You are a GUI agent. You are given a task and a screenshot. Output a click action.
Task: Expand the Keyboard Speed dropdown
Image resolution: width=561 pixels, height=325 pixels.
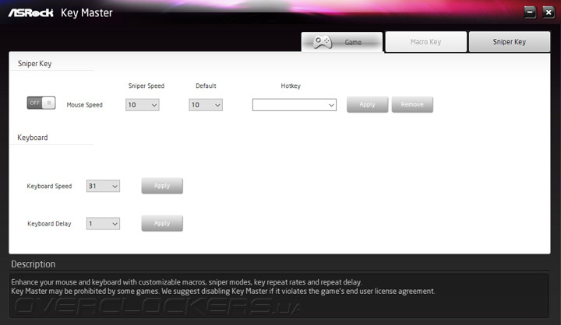(103, 186)
